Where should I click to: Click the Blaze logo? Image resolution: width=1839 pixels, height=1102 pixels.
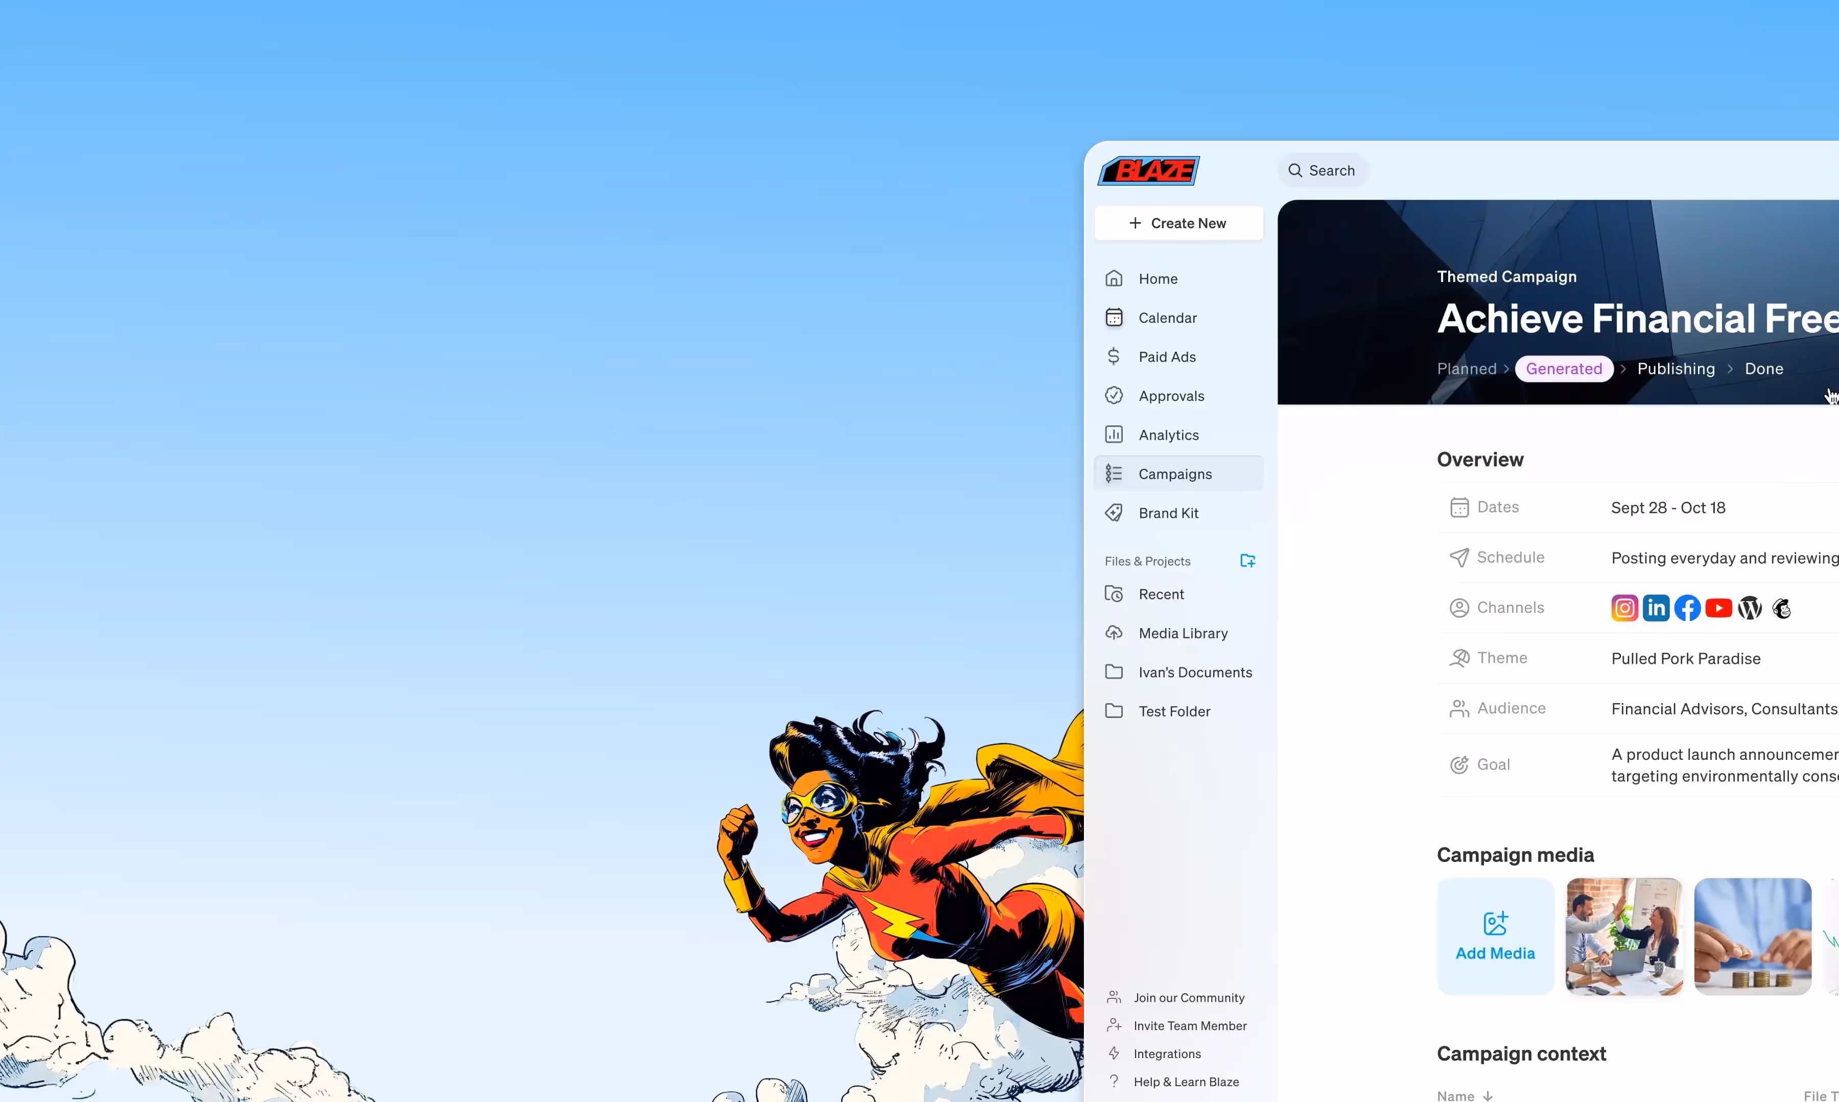coord(1148,171)
